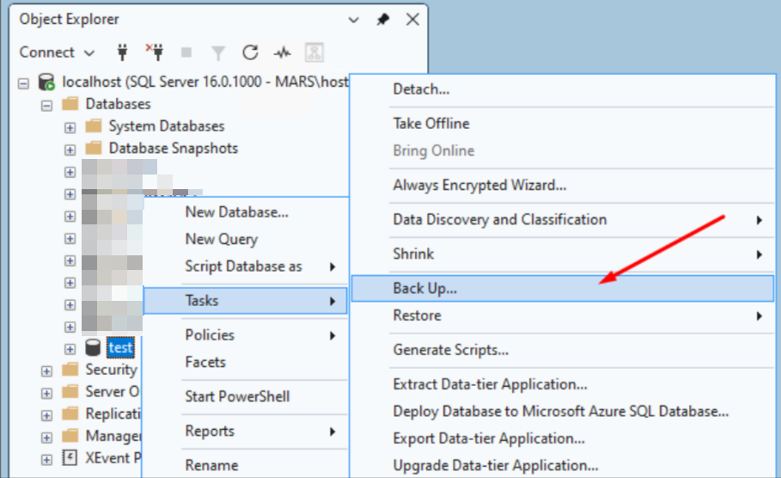Select Take Offline option
Image resolution: width=781 pixels, height=478 pixels.
tap(430, 124)
